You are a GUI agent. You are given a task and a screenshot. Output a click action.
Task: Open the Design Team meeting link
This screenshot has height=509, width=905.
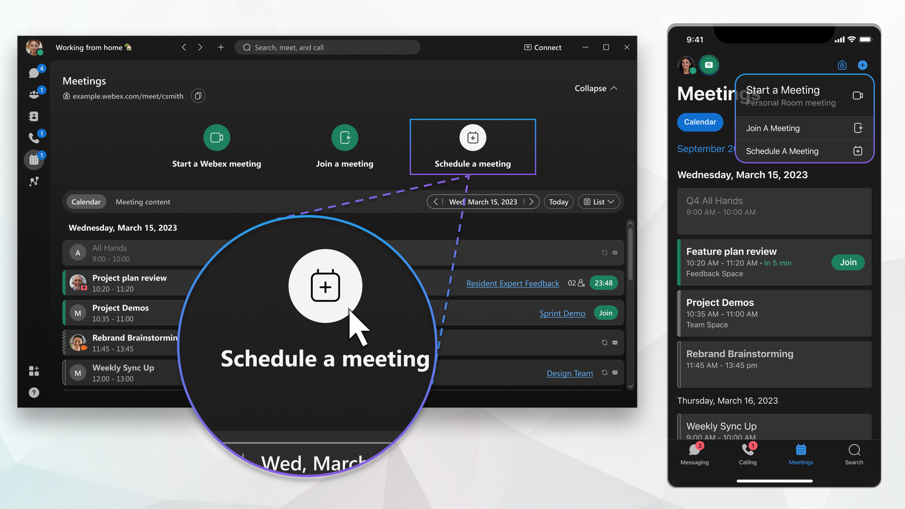(x=570, y=373)
